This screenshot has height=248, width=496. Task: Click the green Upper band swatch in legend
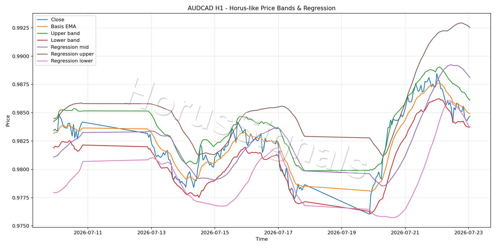(42, 33)
